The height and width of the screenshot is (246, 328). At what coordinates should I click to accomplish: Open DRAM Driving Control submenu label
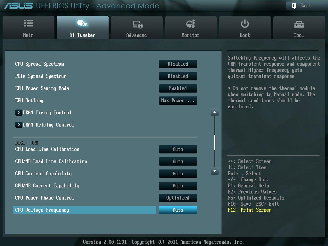pyautogui.click(x=48, y=125)
